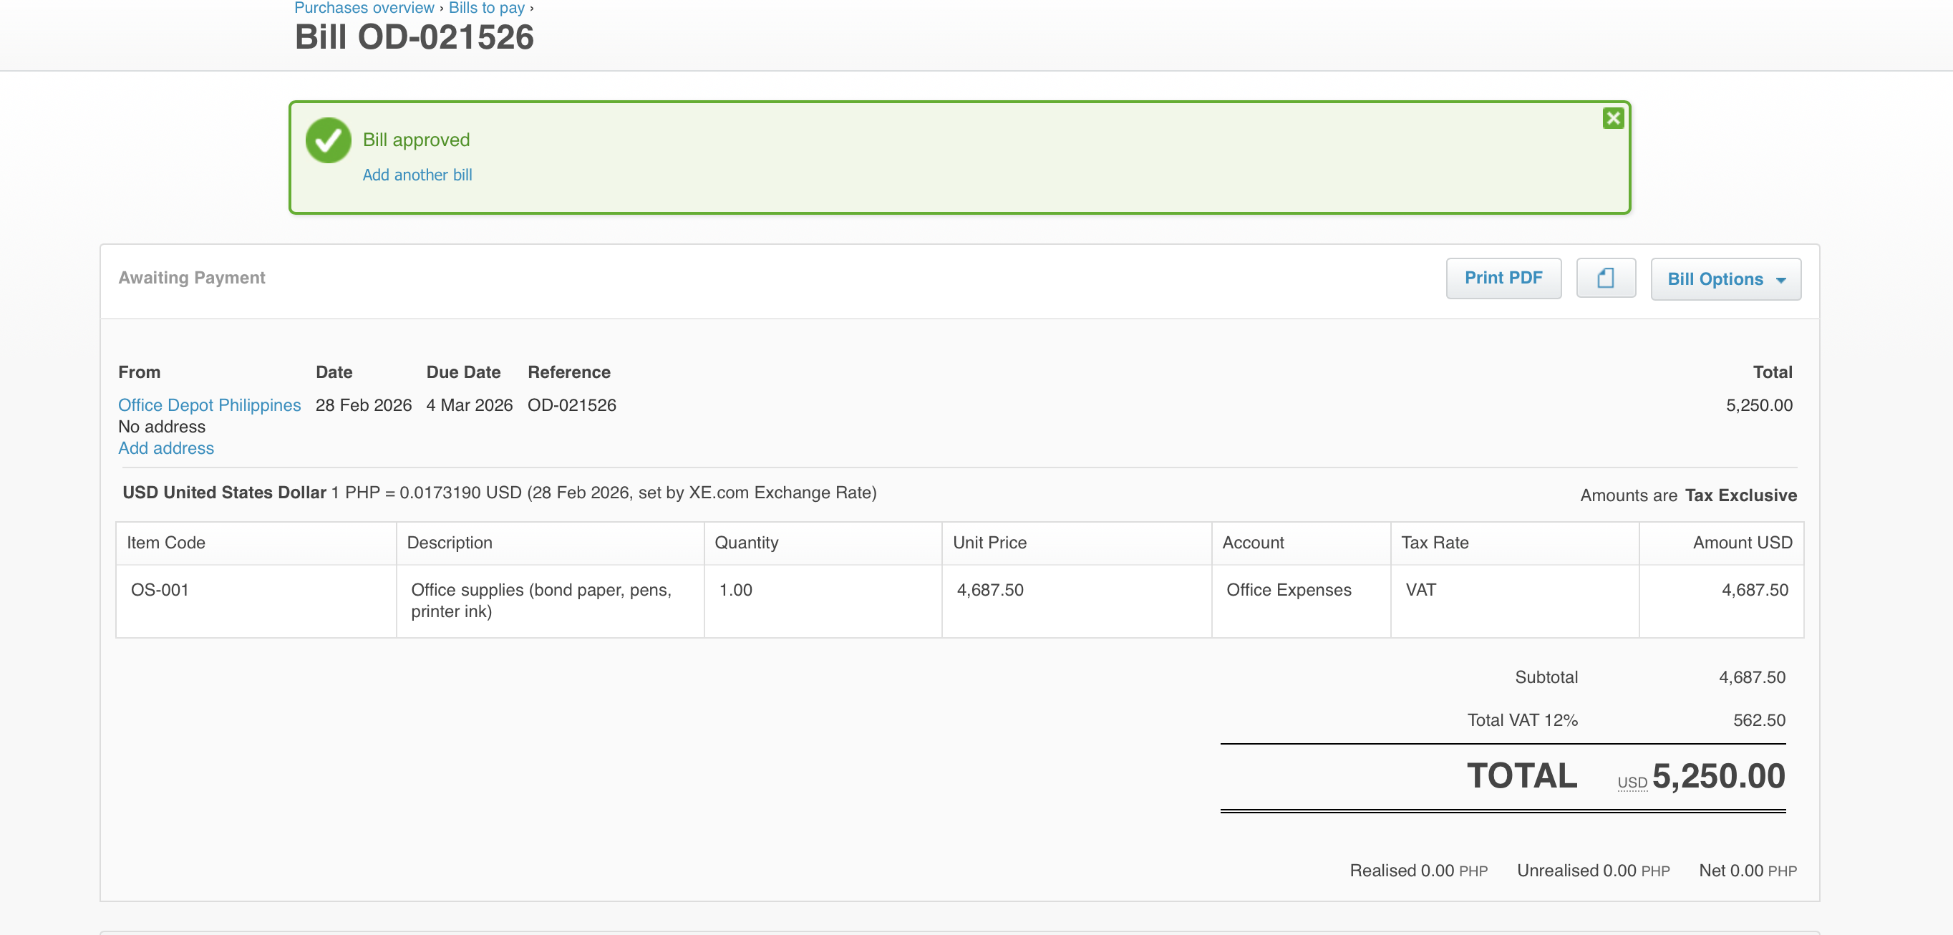Click Add address link

(166, 448)
